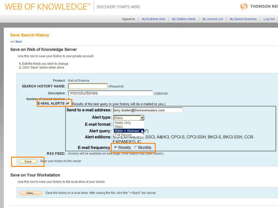The height and width of the screenshot is (208, 278).
Task: Select the Monthly e-mail frequency
Action: click(x=136, y=148)
